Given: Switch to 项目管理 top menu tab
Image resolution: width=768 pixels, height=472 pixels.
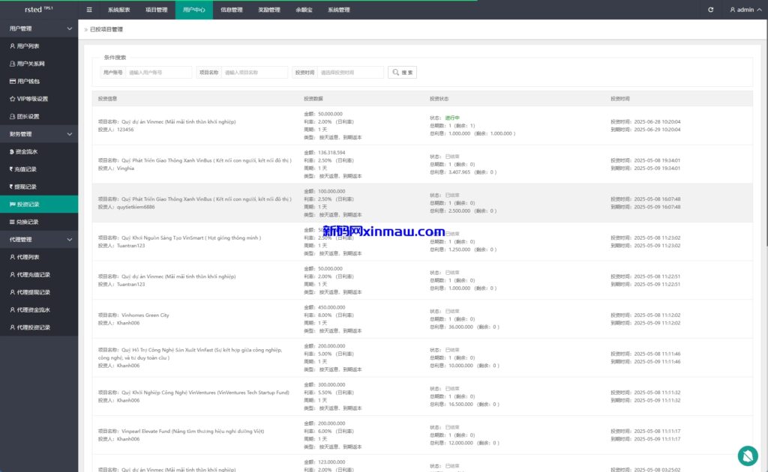Looking at the screenshot, I should [156, 10].
